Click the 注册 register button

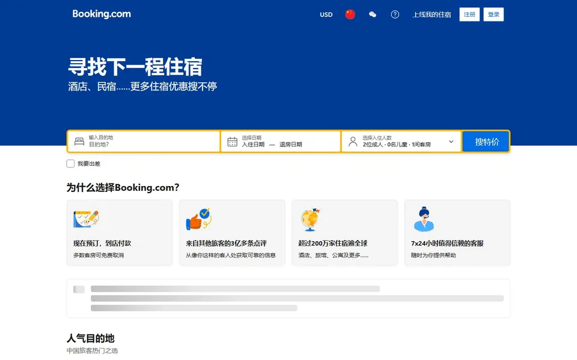[469, 14]
